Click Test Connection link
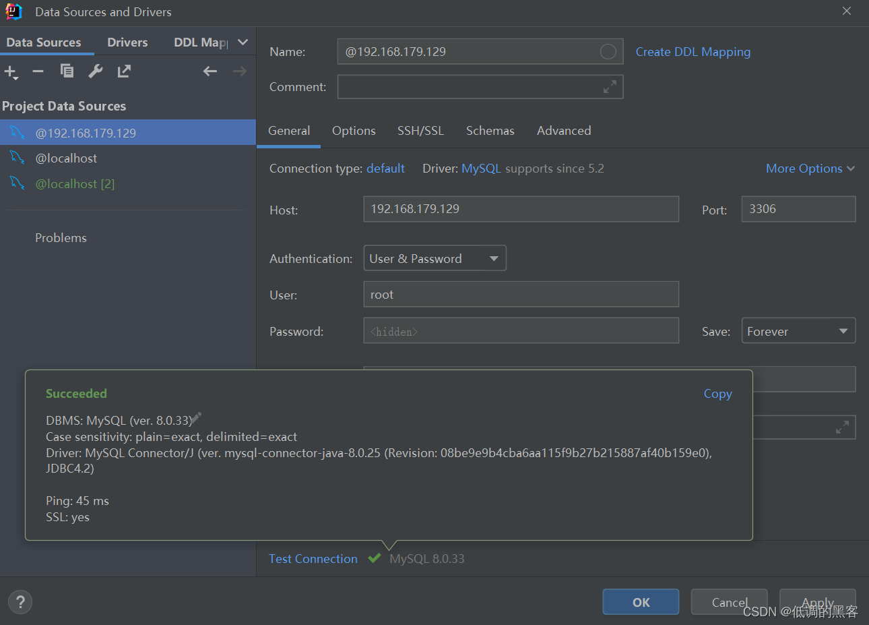The image size is (869, 625). [313, 559]
